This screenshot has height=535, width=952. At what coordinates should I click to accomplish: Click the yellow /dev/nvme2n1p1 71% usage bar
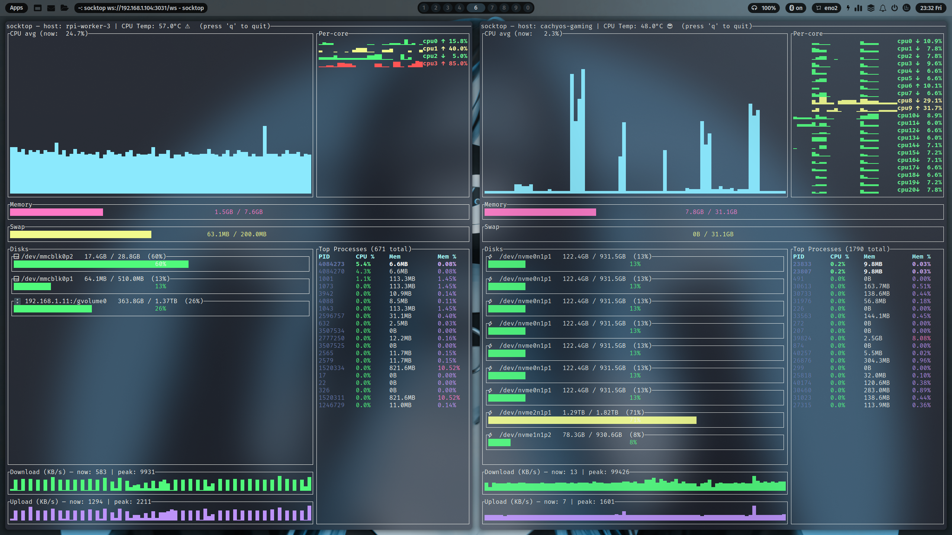(x=592, y=420)
